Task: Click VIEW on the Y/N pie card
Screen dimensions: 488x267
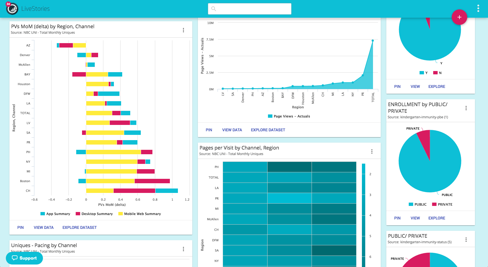Action: tap(415, 87)
